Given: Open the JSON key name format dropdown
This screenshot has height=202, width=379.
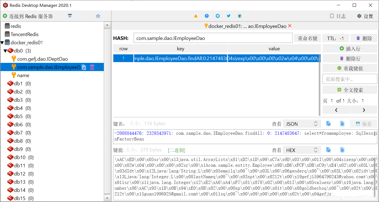Looking at the screenshot, I should click(x=302, y=124).
